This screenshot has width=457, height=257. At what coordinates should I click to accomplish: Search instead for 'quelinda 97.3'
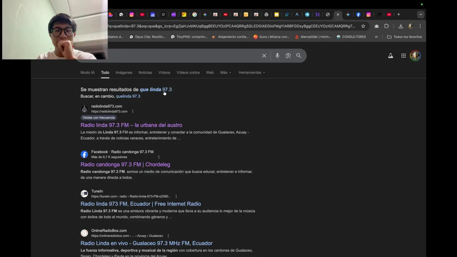click(128, 96)
